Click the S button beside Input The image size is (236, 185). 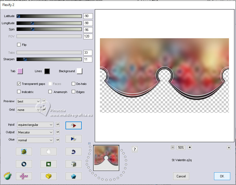[58, 125]
